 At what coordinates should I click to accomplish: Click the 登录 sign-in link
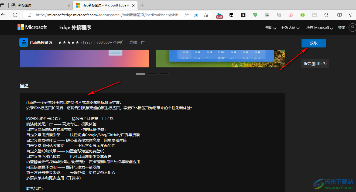(x=342, y=28)
